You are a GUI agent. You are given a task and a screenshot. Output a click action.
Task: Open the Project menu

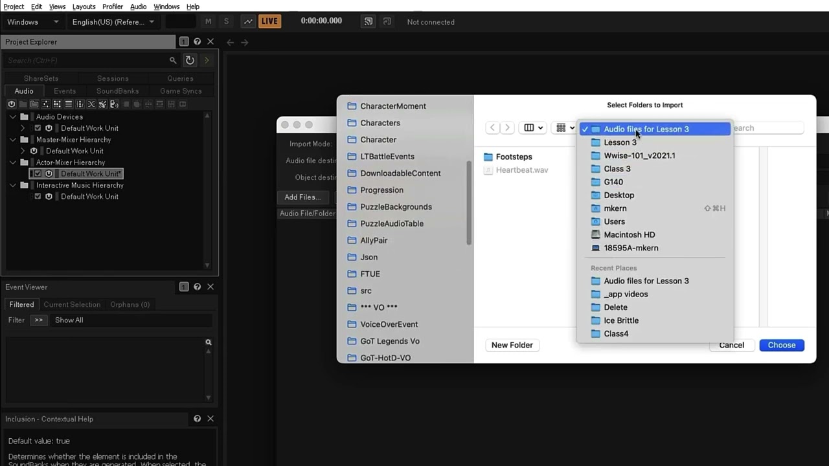click(14, 6)
